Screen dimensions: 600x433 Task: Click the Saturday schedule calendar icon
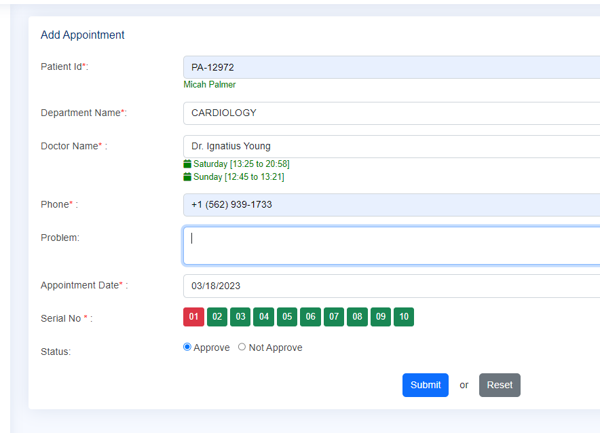click(x=187, y=164)
